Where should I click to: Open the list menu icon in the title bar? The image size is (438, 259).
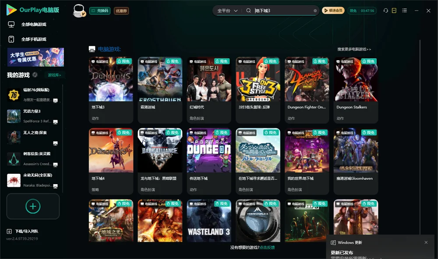(404, 10)
